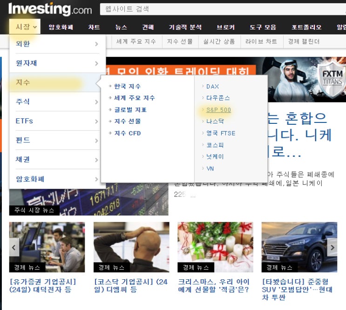The height and width of the screenshot is (310, 346).
Task: Open the traders news thumbnail image
Action: pyautogui.click(x=47, y=247)
